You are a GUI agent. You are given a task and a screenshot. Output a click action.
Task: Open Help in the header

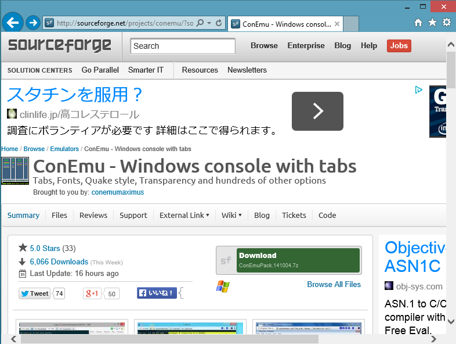tap(369, 46)
